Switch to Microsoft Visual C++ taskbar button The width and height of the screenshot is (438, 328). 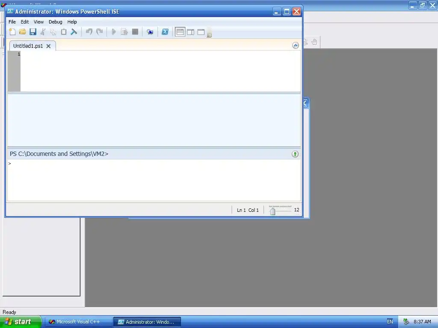[79, 322]
